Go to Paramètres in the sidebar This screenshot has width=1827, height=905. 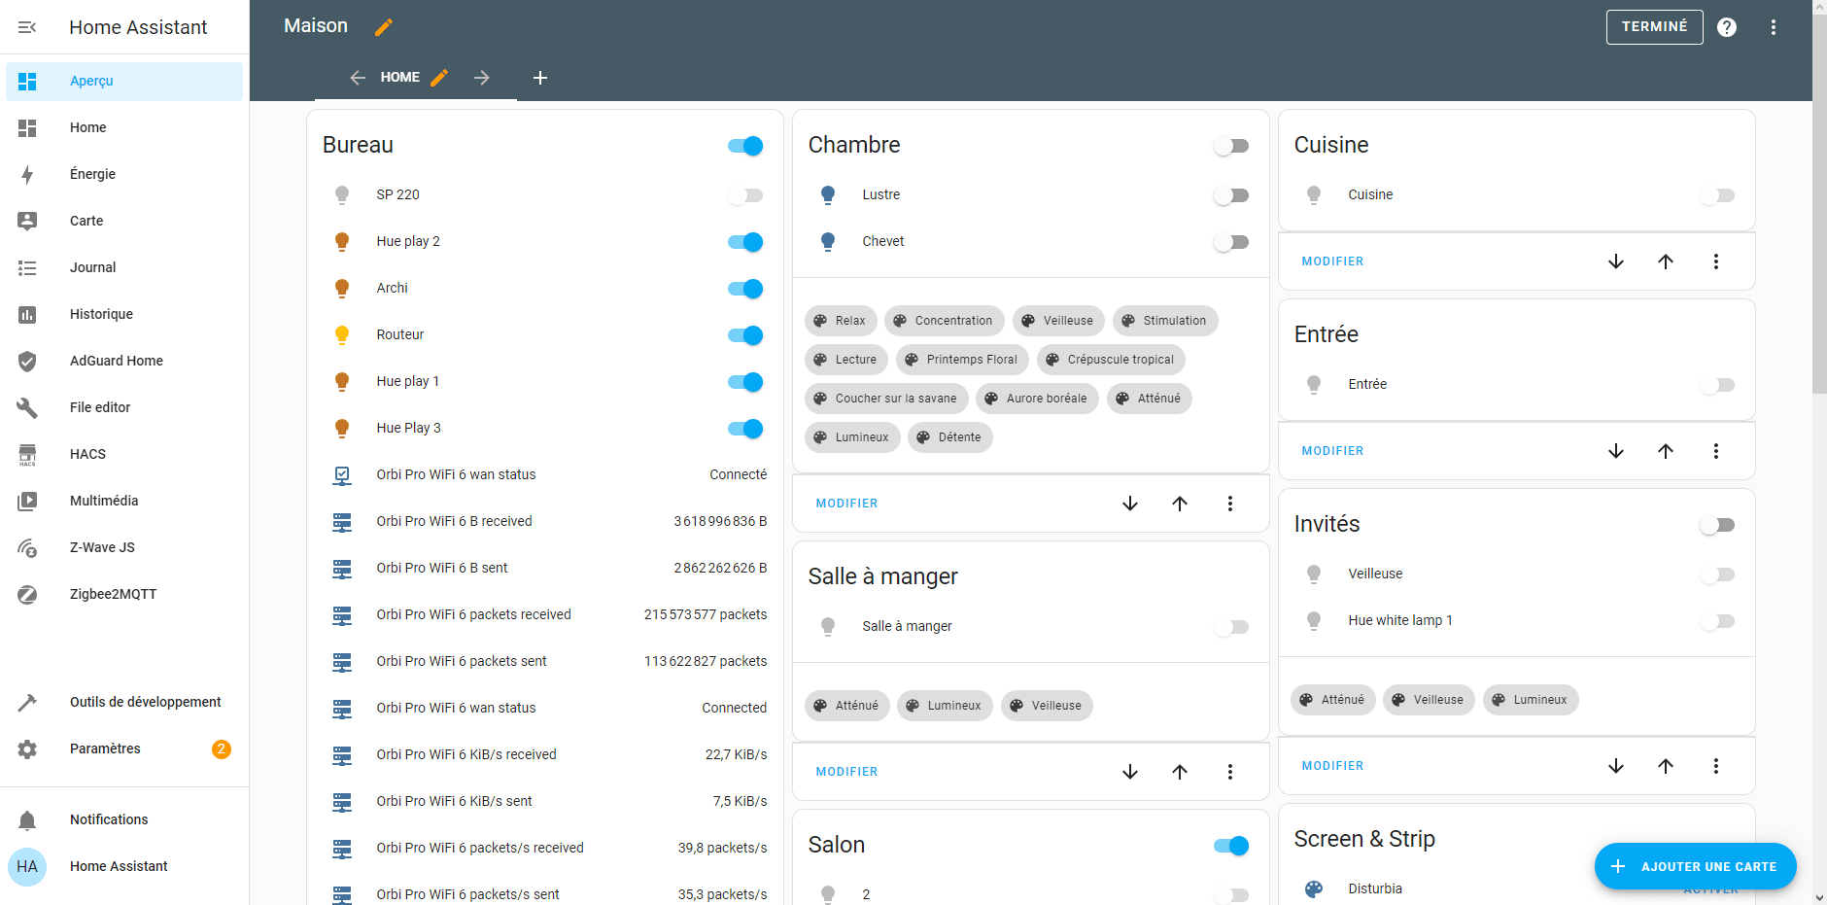point(105,748)
